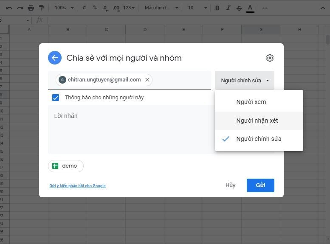Select column D header
Screen dimensions: 330x244
(145, 29)
